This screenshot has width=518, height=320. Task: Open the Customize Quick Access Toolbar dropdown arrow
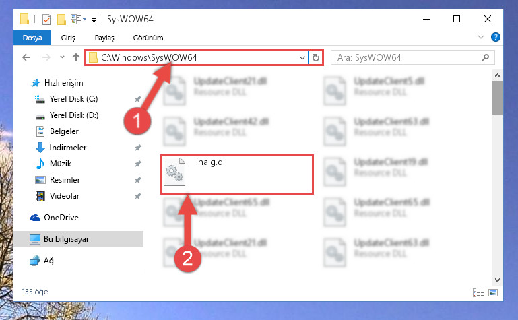click(x=94, y=20)
